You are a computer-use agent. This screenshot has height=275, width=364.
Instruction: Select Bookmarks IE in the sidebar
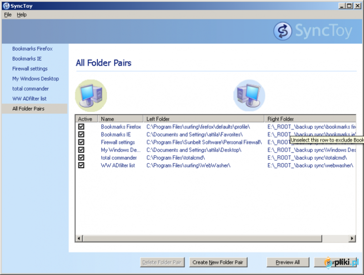(x=27, y=59)
